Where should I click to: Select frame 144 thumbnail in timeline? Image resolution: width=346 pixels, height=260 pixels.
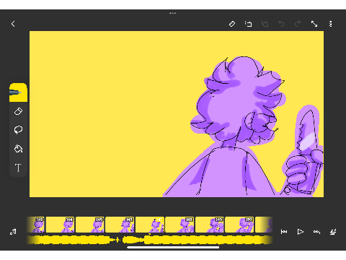click(60, 225)
